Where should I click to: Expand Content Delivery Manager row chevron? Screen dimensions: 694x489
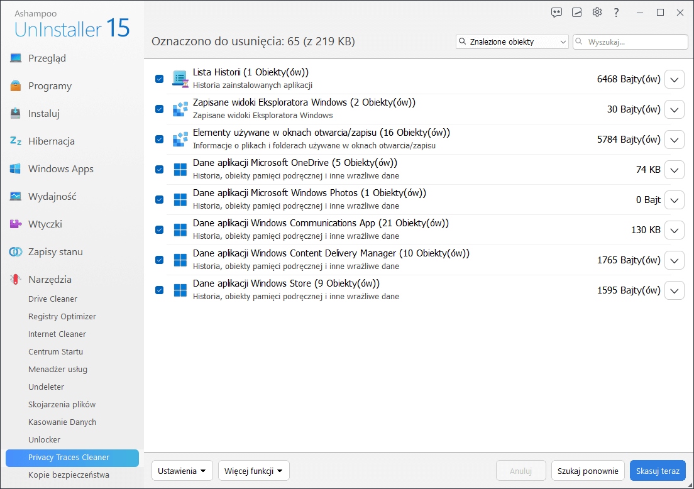tap(674, 260)
